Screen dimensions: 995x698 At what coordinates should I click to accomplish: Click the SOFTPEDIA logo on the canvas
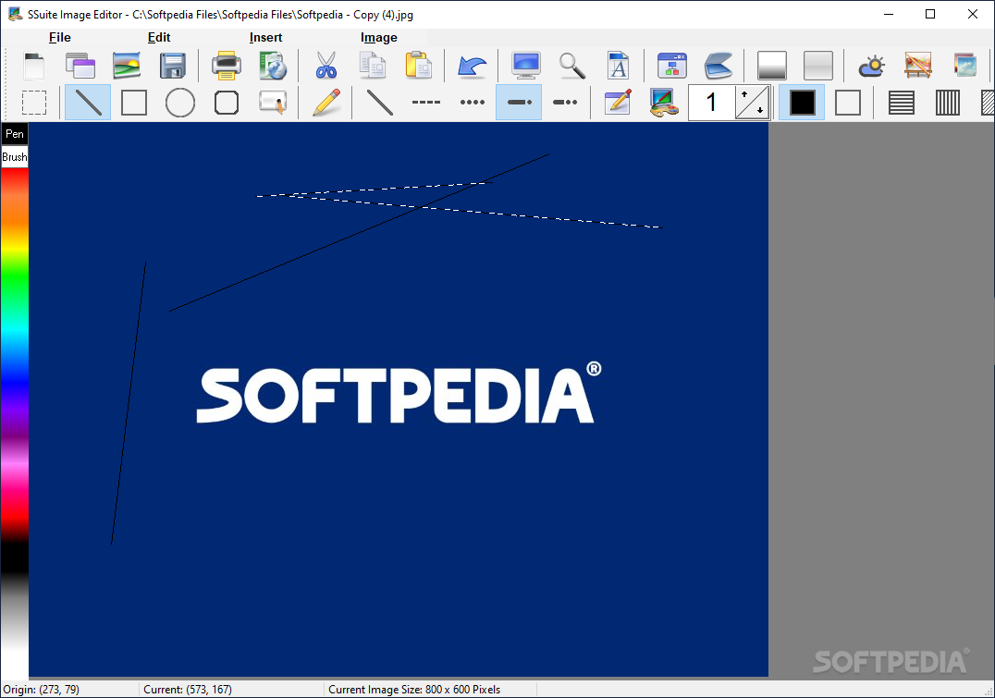pos(399,393)
